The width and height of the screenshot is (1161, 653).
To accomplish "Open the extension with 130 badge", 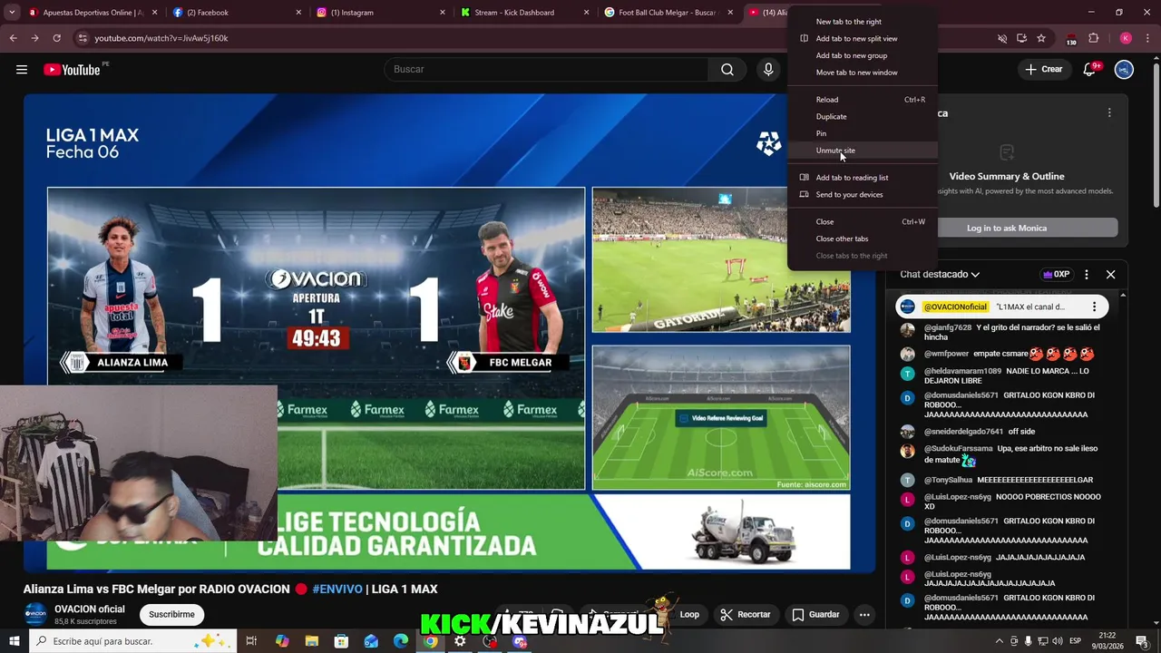I will [x=1070, y=39].
